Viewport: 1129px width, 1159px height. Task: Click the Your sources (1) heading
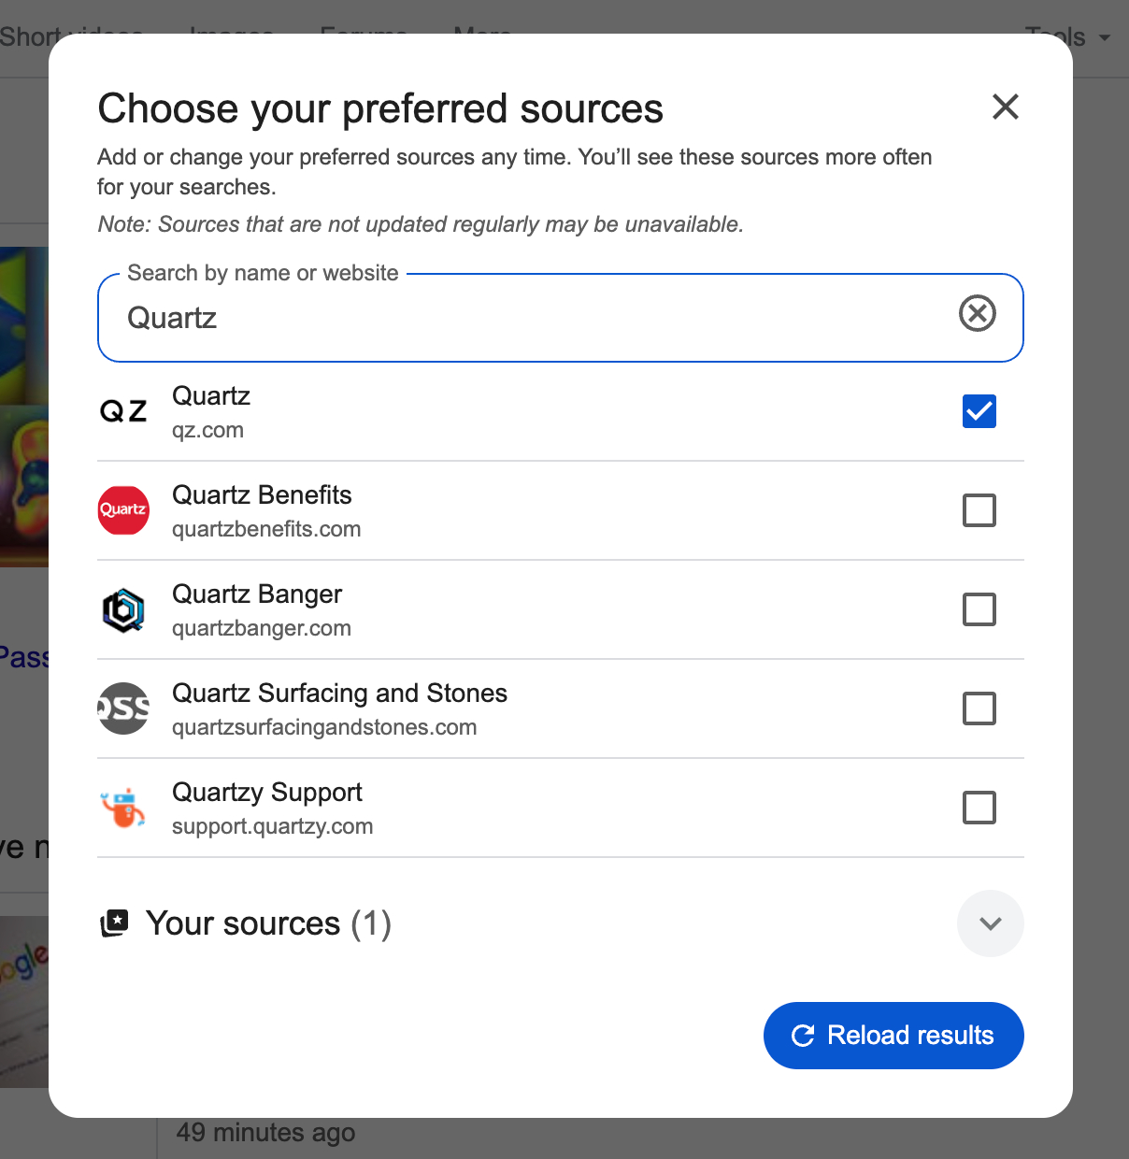click(268, 923)
